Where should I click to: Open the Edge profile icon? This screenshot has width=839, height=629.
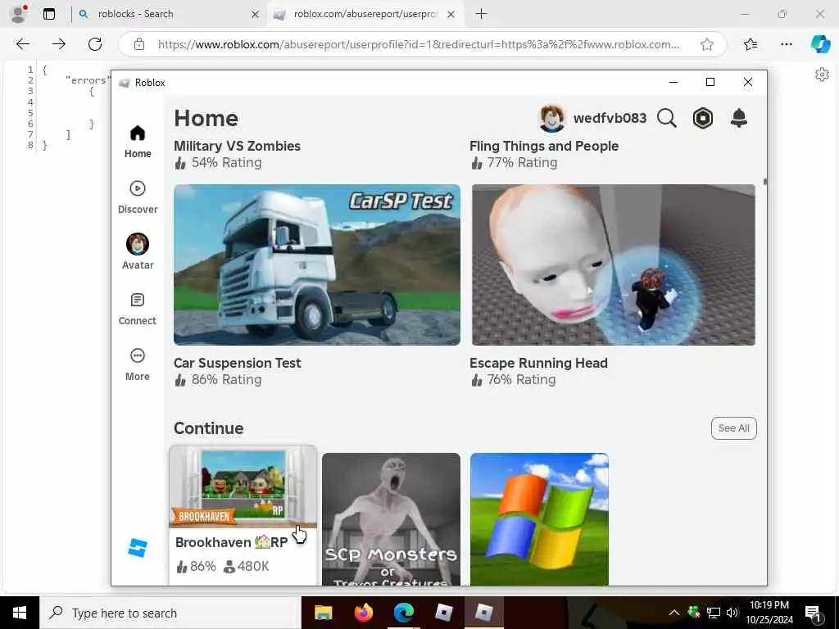pos(19,14)
